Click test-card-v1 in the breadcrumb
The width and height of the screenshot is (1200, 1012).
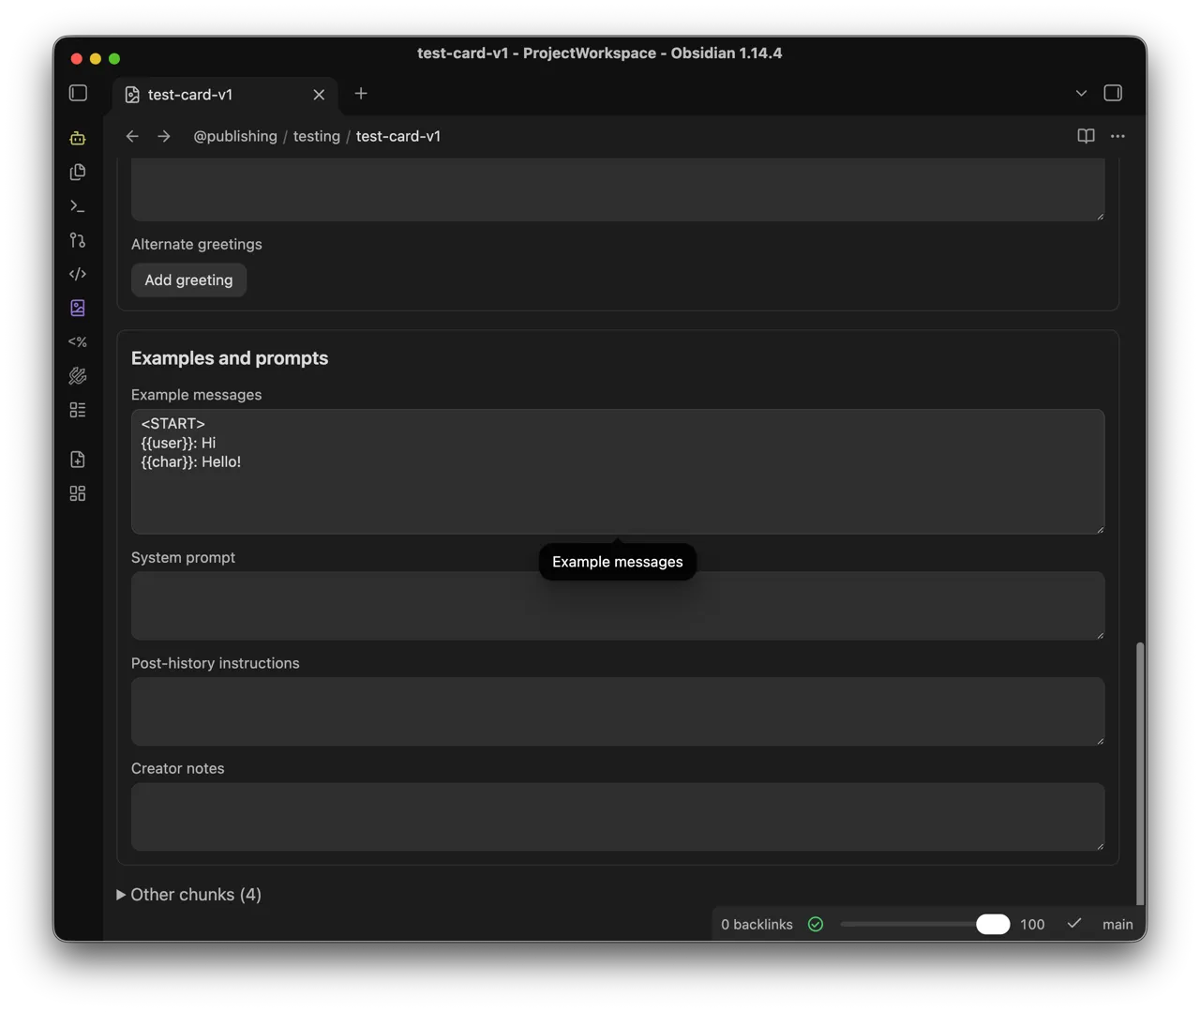click(398, 136)
